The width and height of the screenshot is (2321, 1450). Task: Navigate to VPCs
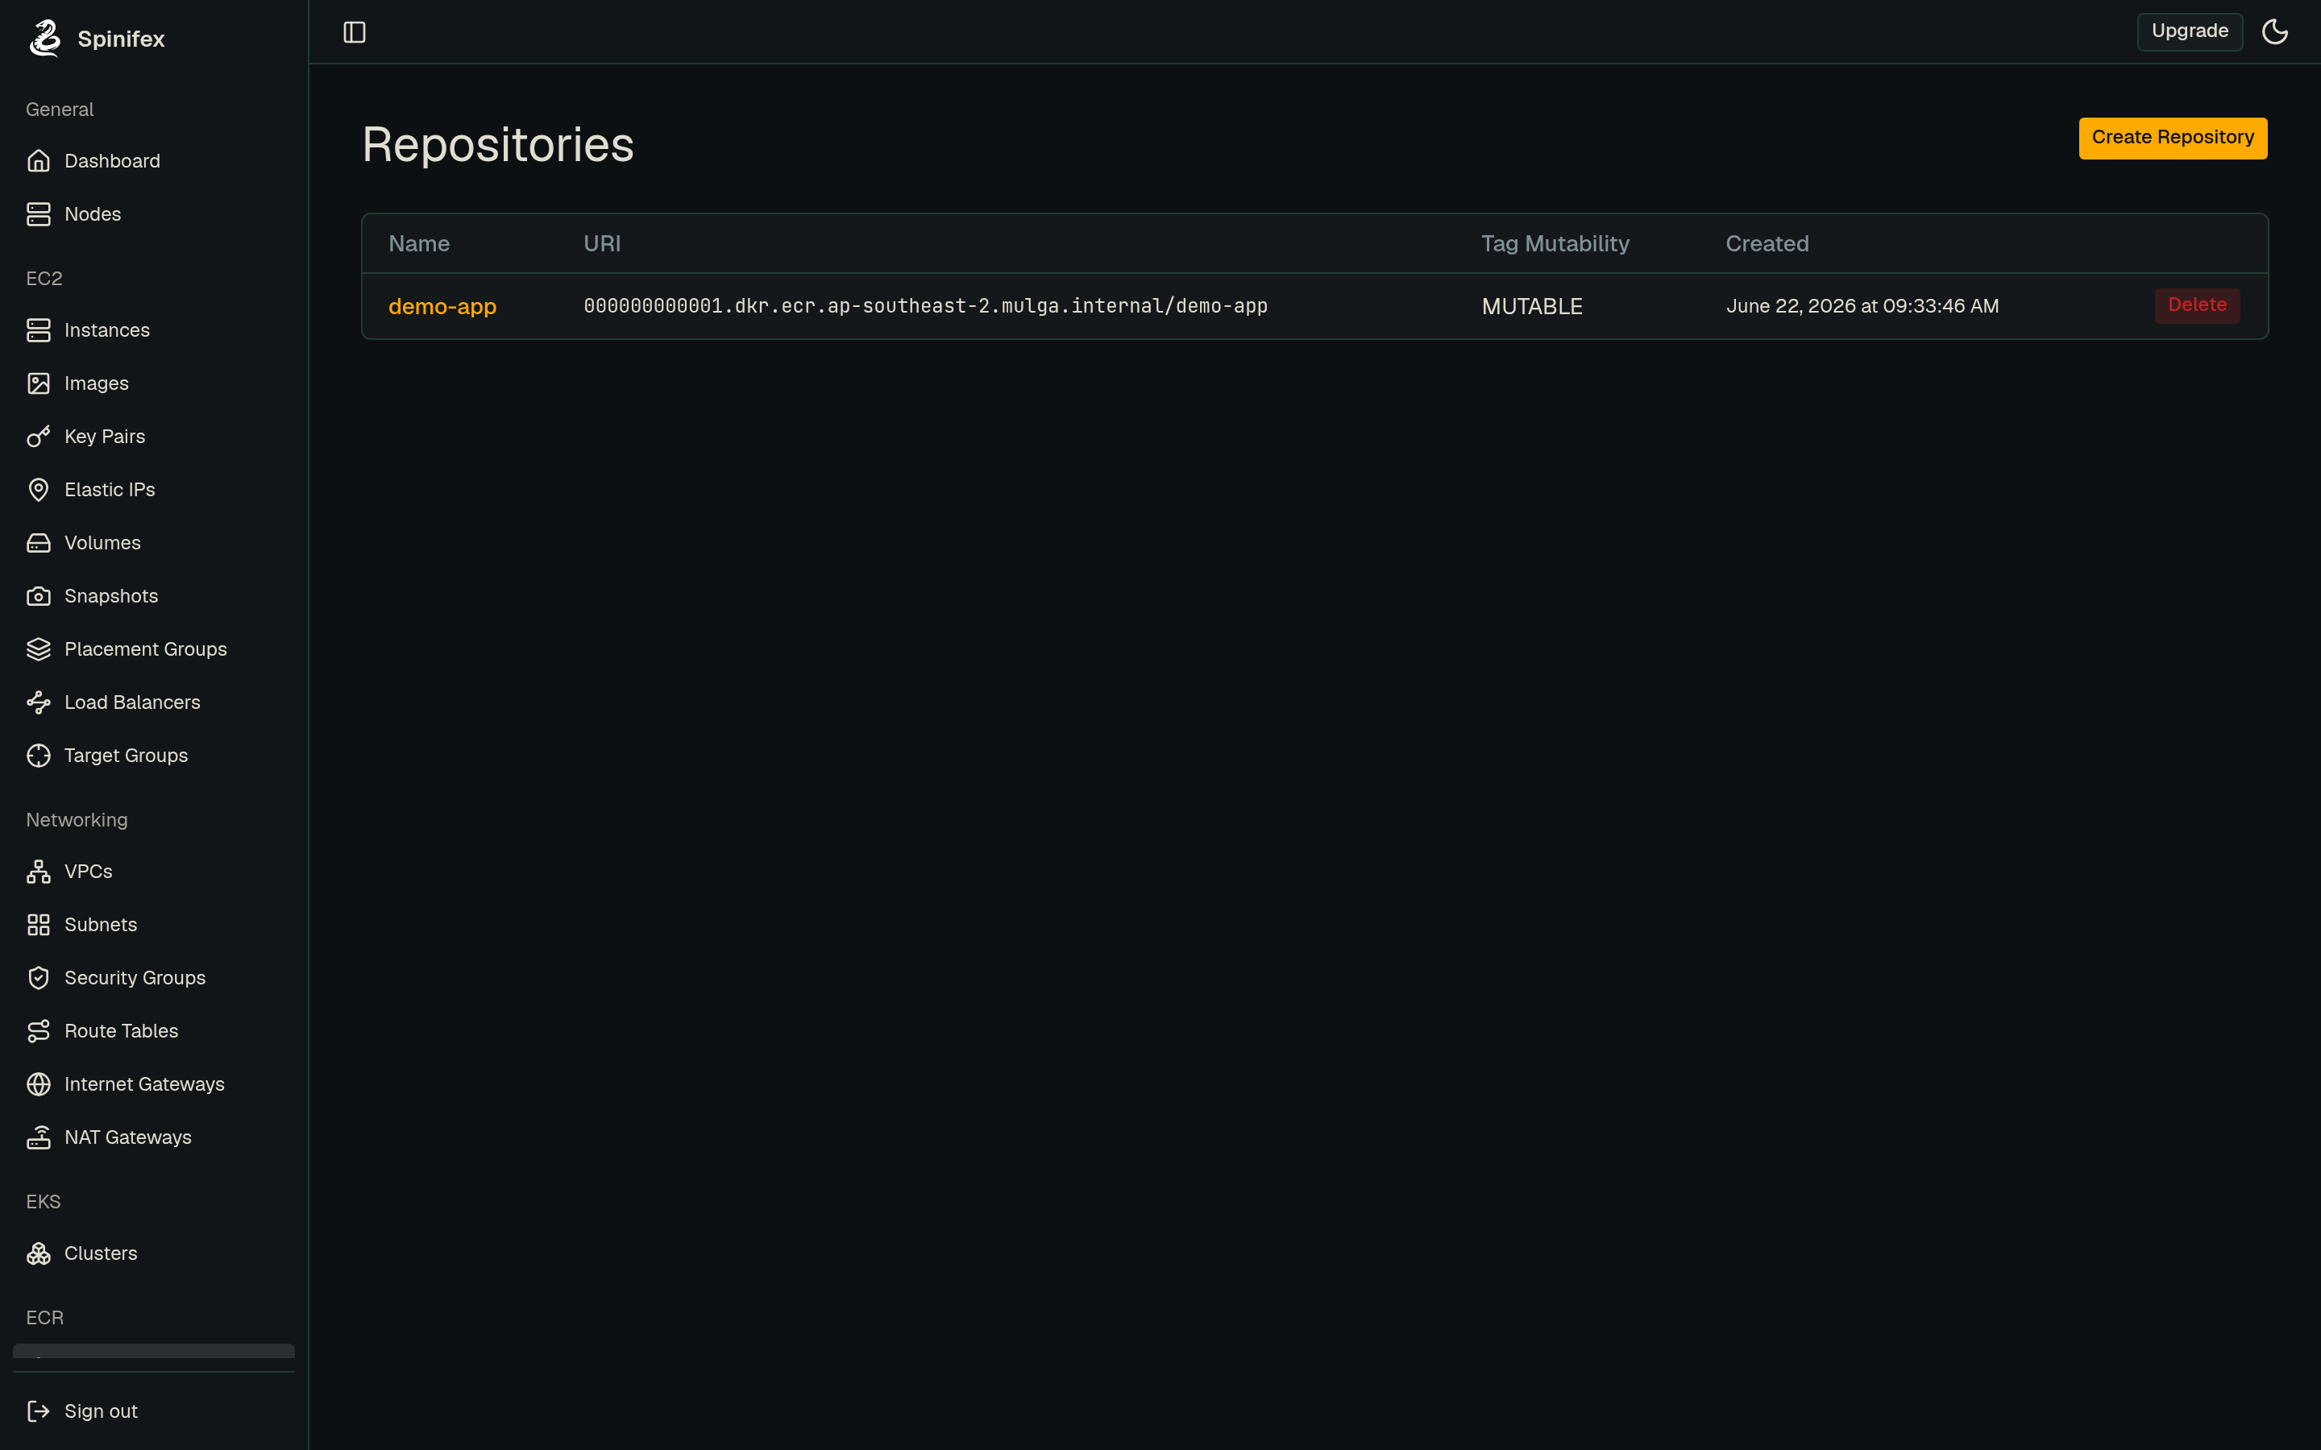(x=153, y=872)
